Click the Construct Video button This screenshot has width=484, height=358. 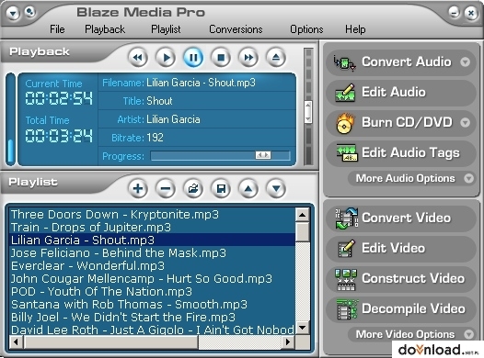(400, 278)
